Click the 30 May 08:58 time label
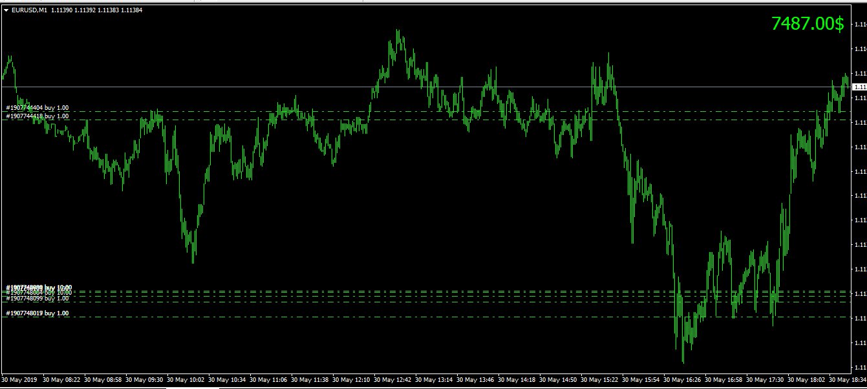The height and width of the screenshot is (389, 867). pyautogui.click(x=103, y=380)
